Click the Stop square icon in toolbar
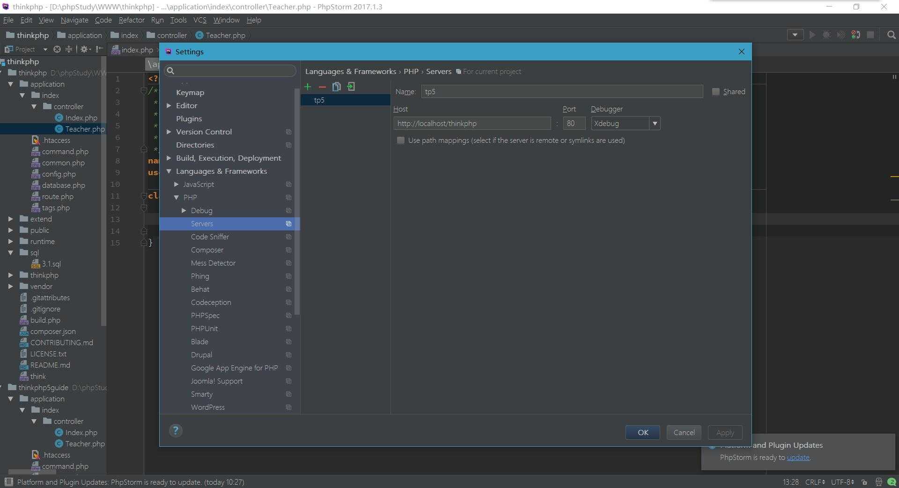 [x=870, y=35]
